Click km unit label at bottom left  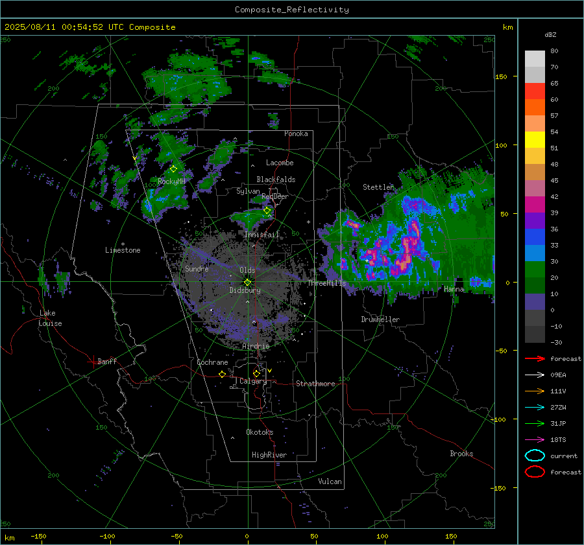(x=9, y=538)
